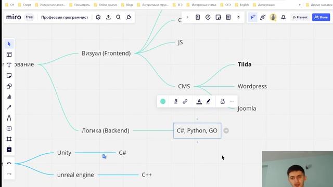Open the Chart tool in sidebar
The width and height of the screenshot is (333, 187).
click(9, 97)
